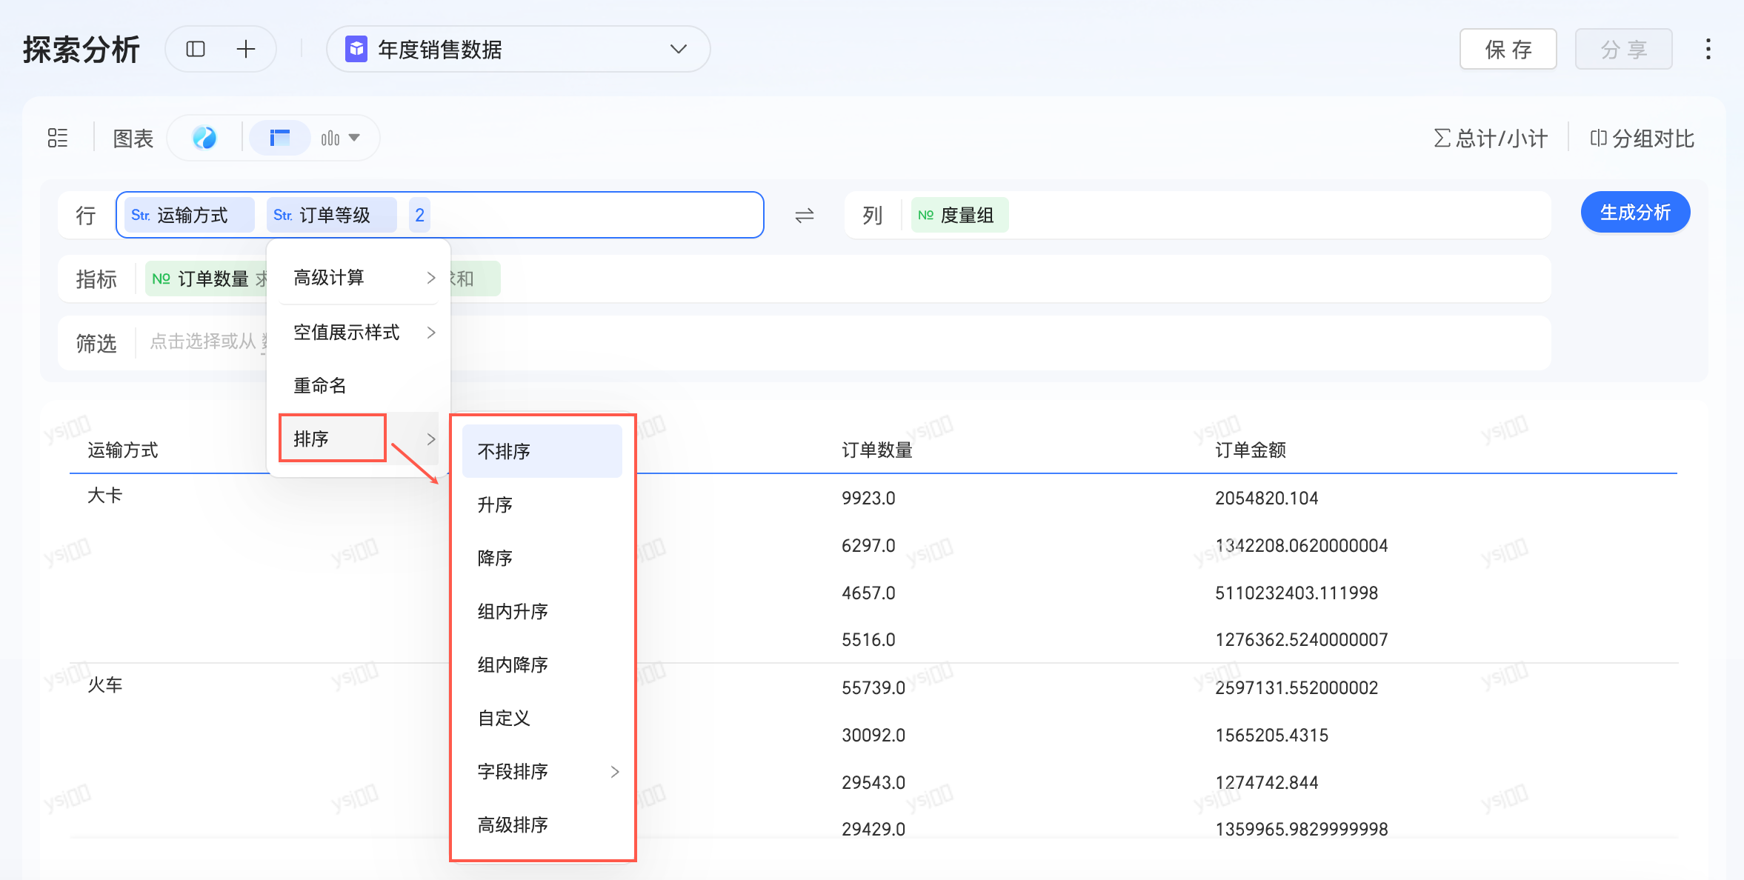This screenshot has height=880, width=1744.
Task: Select 升序 sort option
Action: pos(495,504)
